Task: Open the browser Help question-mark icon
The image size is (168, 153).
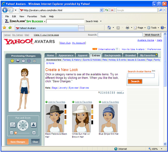Action: coord(162,28)
